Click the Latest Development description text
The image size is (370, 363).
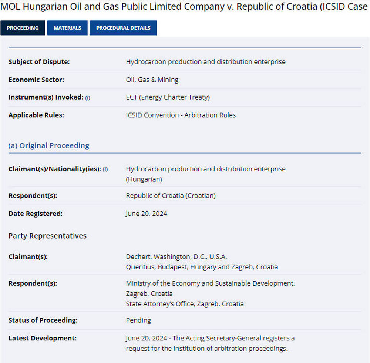click(210, 343)
